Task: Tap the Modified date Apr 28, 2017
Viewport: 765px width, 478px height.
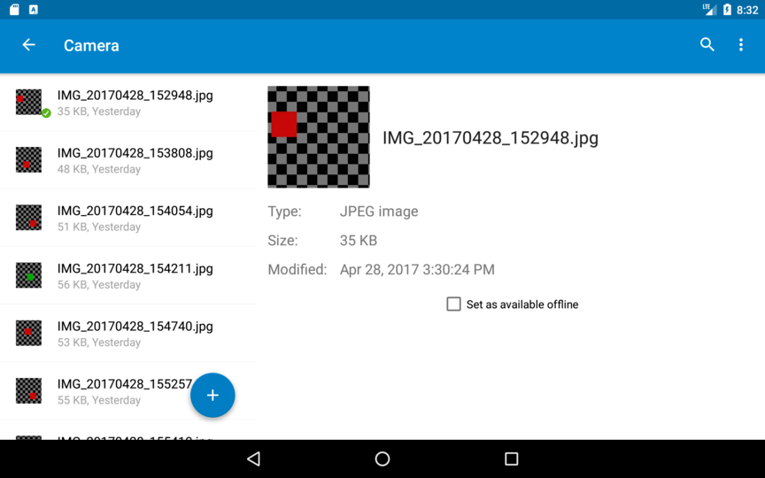Action: click(417, 270)
